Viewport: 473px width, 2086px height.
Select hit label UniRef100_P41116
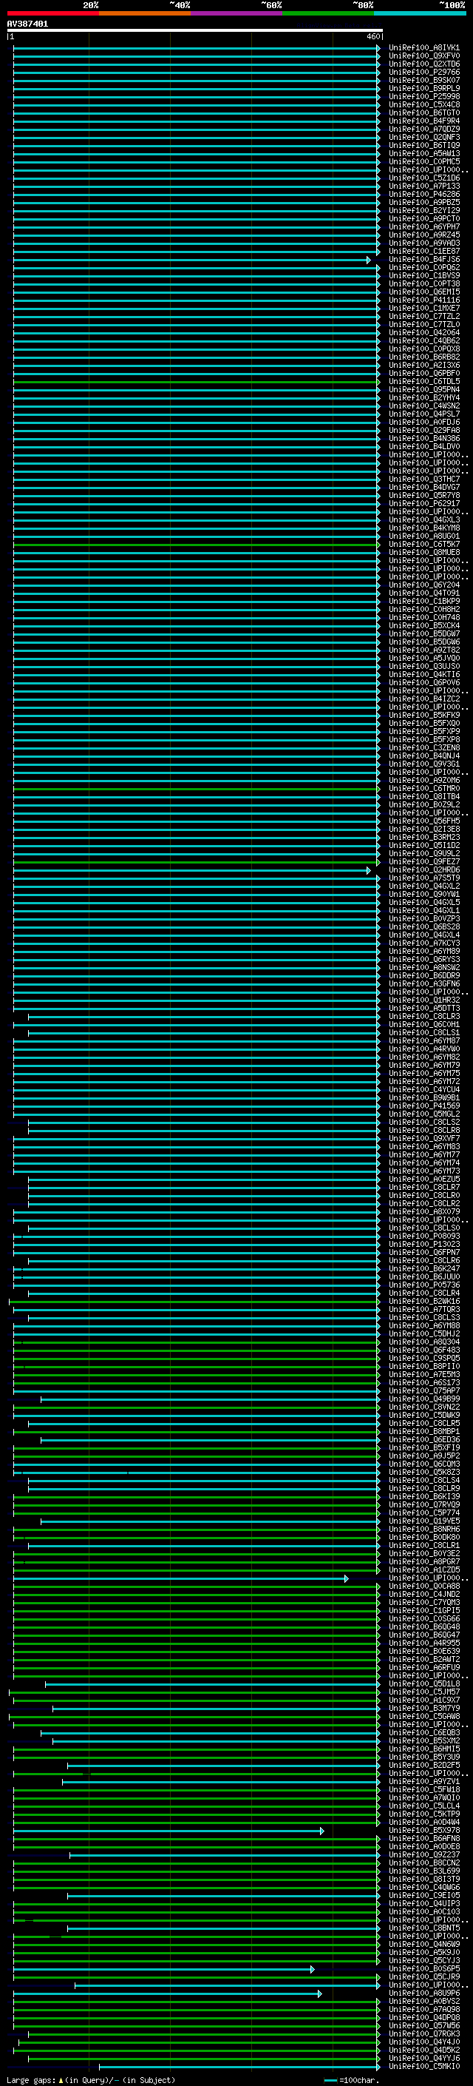click(423, 300)
